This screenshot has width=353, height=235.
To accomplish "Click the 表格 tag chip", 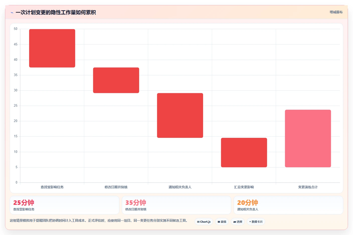I will point(222,222).
